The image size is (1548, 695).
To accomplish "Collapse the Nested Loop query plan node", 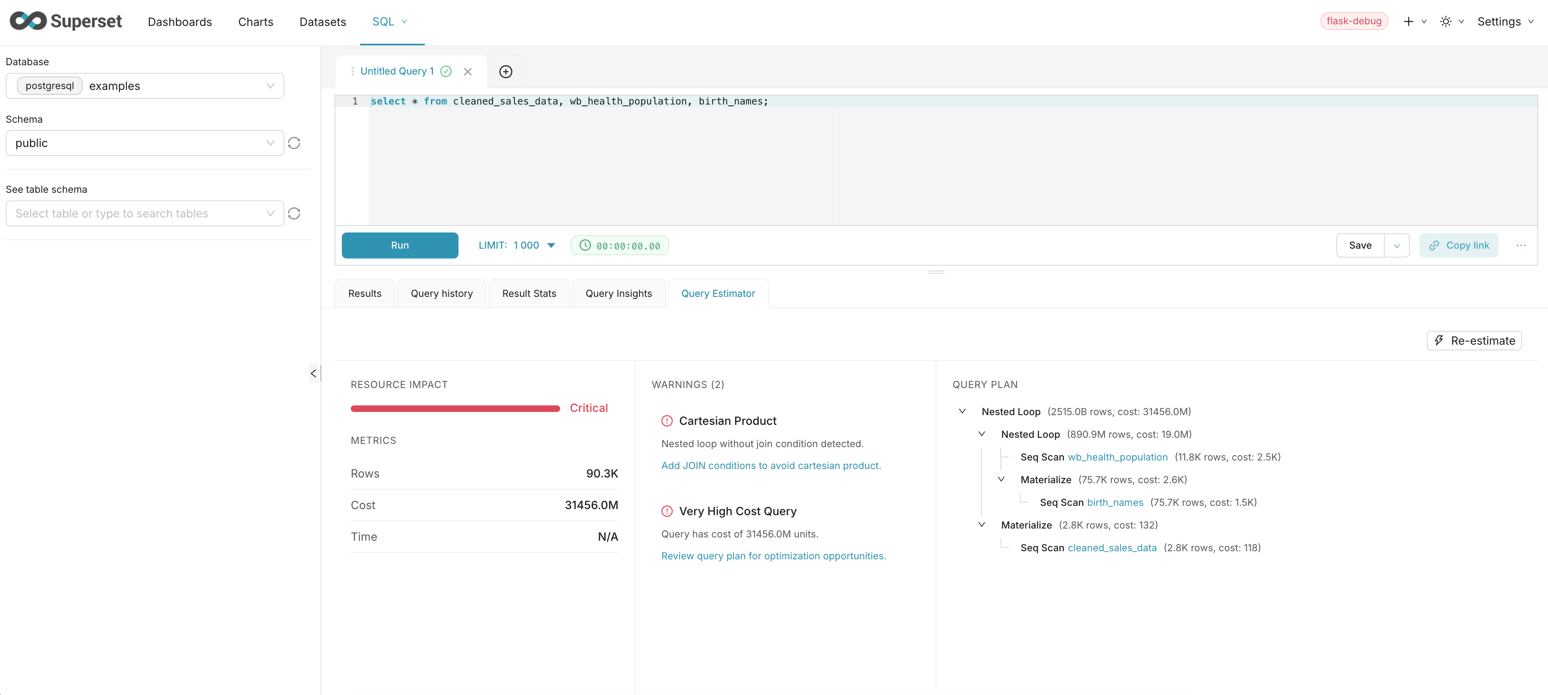I will click(962, 411).
